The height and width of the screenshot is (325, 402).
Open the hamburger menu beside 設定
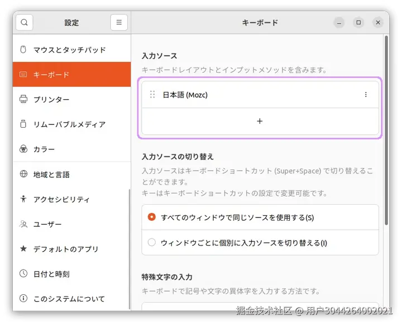[x=119, y=22]
